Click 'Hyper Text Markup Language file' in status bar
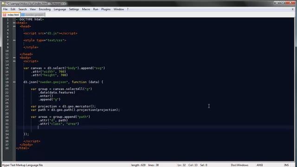 click(22, 165)
